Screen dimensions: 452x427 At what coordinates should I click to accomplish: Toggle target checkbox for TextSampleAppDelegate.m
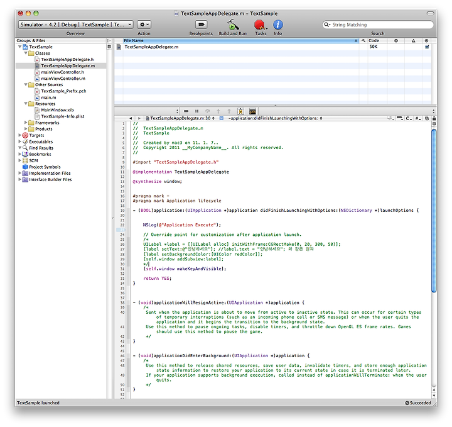pyautogui.click(x=427, y=47)
